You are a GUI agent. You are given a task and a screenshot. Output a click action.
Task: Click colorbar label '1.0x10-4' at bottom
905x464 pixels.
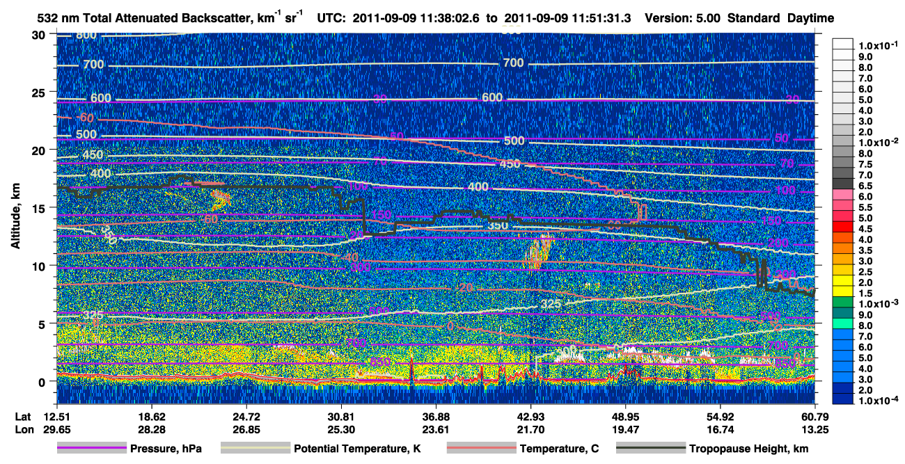(x=877, y=401)
